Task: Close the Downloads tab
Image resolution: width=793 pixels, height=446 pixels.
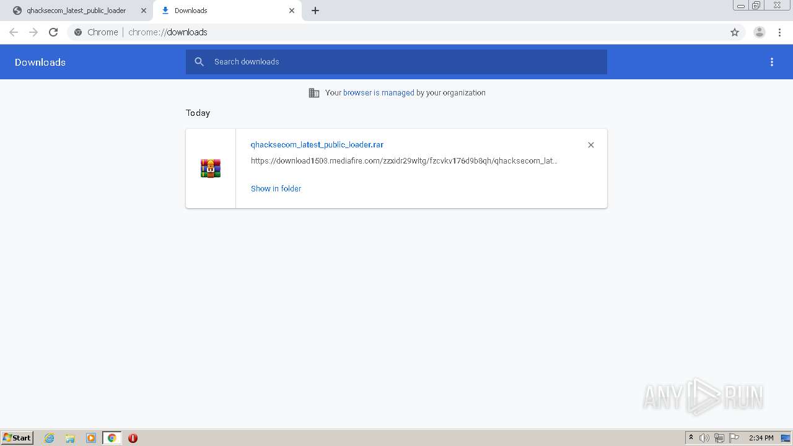Action: 292,11
